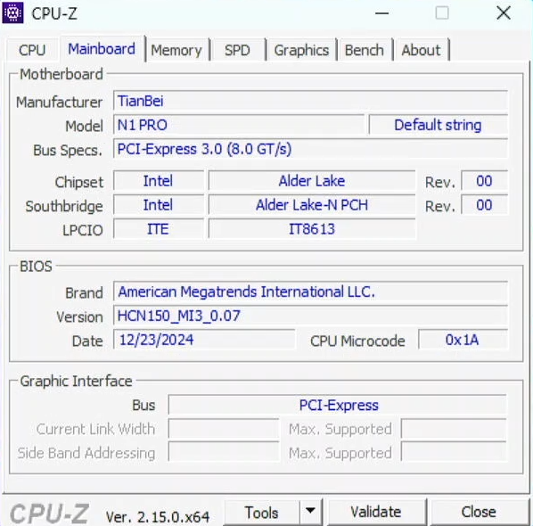The width and height of the screenshot is (533, 526).
Task: Open the Memory tab
Action: click(176, 50)
